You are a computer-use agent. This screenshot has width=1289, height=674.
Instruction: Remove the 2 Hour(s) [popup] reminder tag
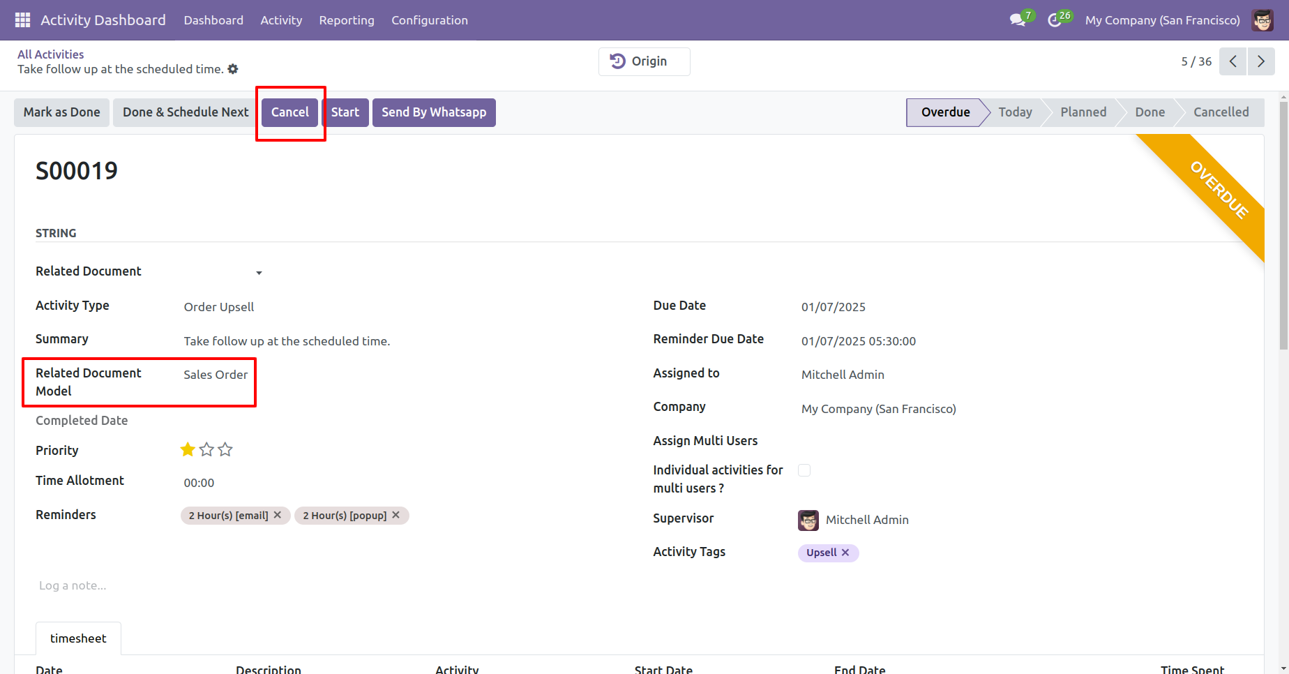396,515
